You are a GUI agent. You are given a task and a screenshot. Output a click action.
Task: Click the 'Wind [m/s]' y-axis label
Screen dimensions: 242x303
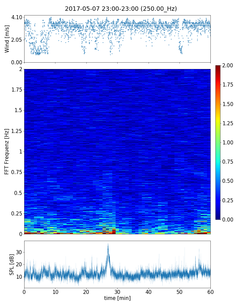click(7, 39)
